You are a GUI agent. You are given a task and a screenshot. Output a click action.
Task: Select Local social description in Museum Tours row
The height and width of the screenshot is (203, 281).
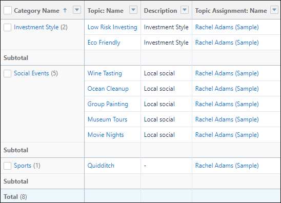click(x=159, y=119)
